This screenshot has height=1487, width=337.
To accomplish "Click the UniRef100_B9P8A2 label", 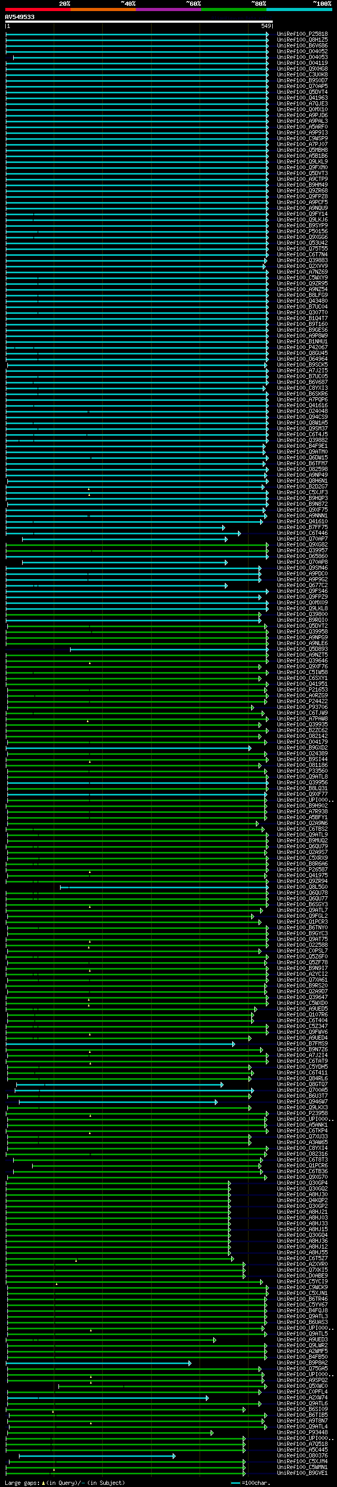I will (x=302, y=1363).
